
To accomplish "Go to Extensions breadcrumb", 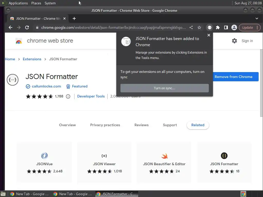I will 32,59.
